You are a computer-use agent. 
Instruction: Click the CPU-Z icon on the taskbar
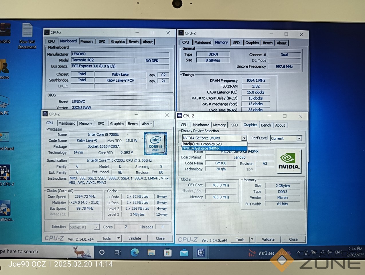[x=201, y=252]
